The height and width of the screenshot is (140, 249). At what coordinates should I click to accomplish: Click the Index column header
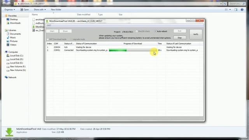pos(49,44)
